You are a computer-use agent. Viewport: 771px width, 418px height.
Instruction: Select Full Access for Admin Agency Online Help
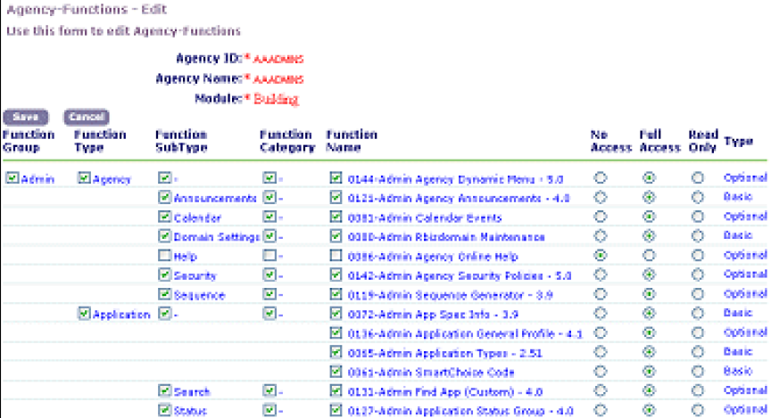649,256
